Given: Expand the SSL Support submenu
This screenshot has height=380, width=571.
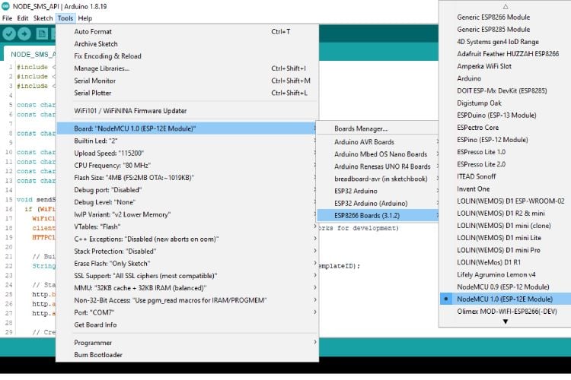Looking at the screenshot, I should pos(187,276).
